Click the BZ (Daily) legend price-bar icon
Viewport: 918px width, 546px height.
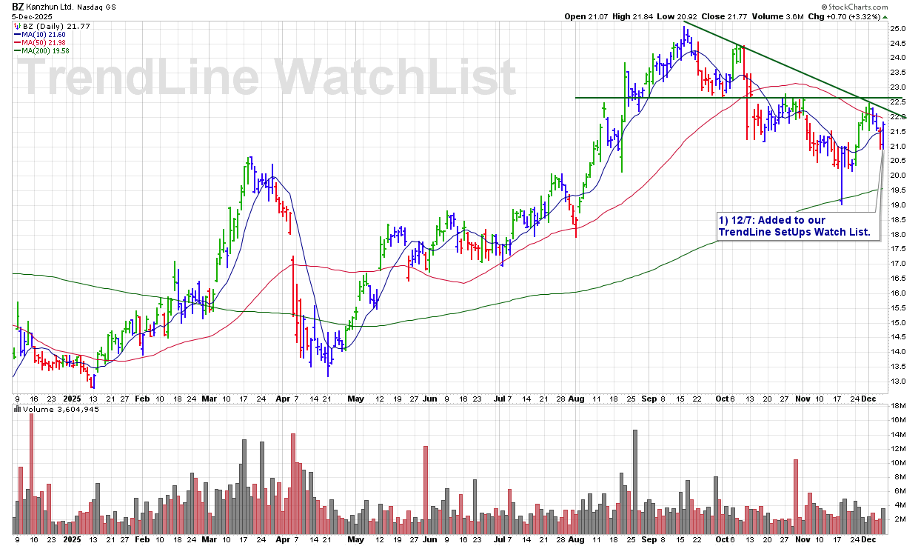click(18, 25)
